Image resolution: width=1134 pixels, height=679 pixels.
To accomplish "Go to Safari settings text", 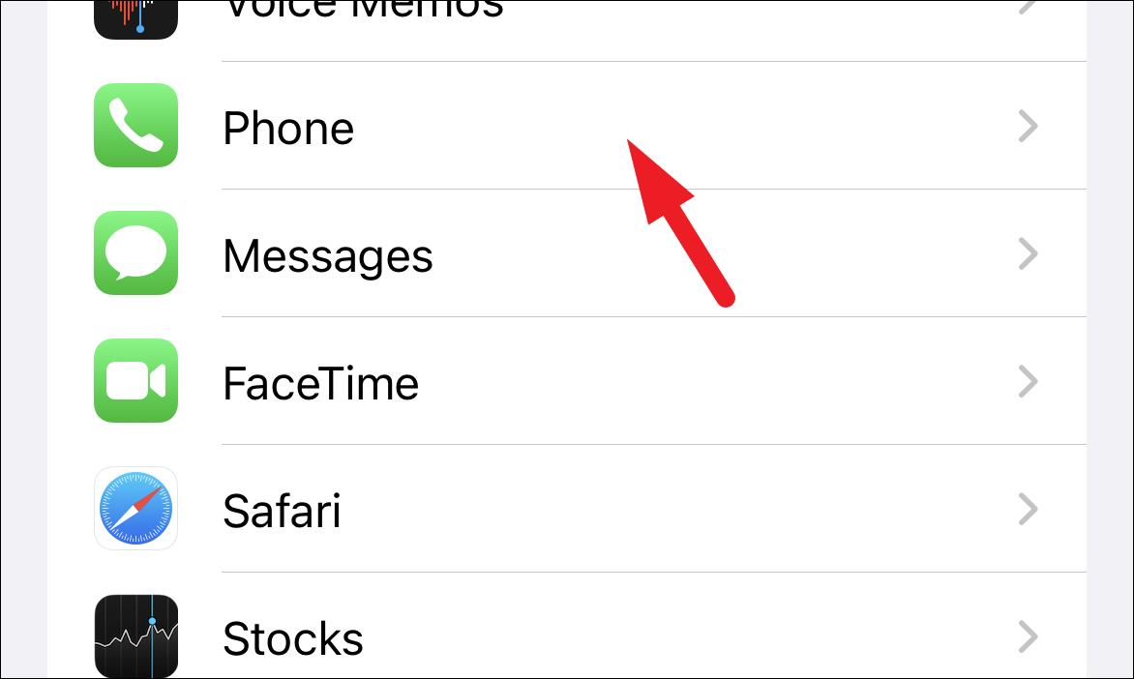I will point(283,512).
